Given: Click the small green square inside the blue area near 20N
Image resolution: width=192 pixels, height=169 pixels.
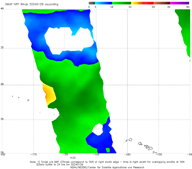Looking at the screenshot, I should [108, 150].
